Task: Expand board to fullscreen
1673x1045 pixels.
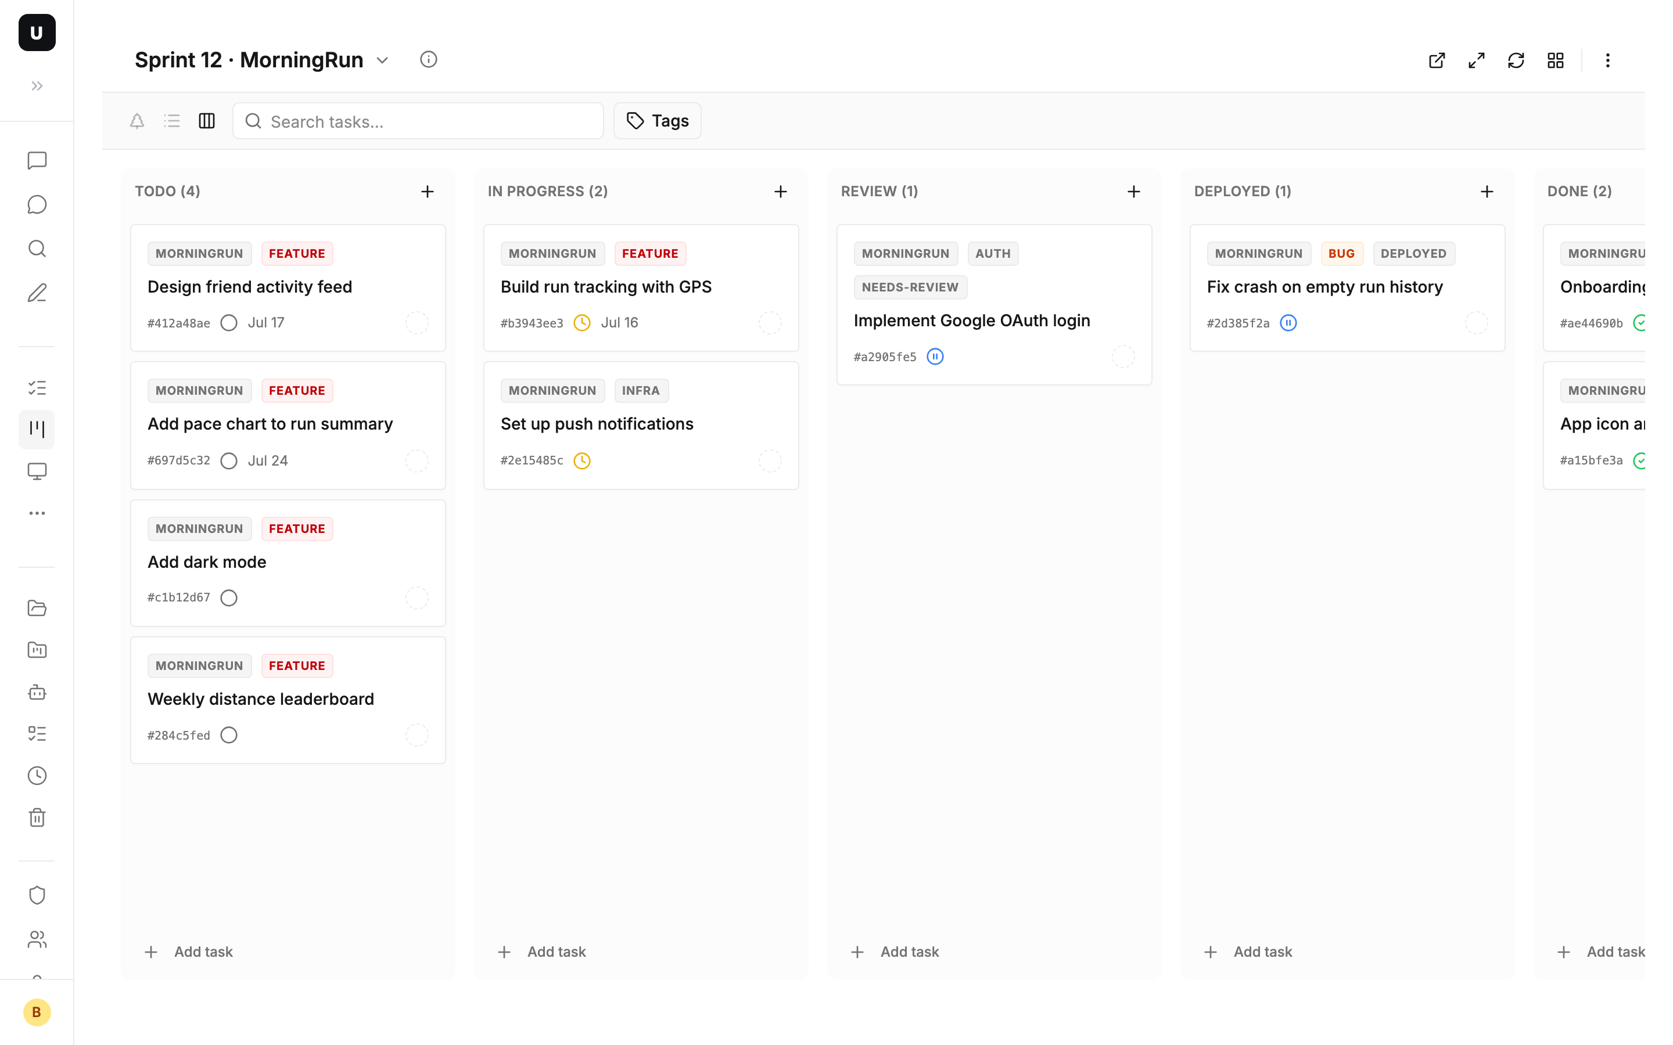Action: [x=1476, y=60]
